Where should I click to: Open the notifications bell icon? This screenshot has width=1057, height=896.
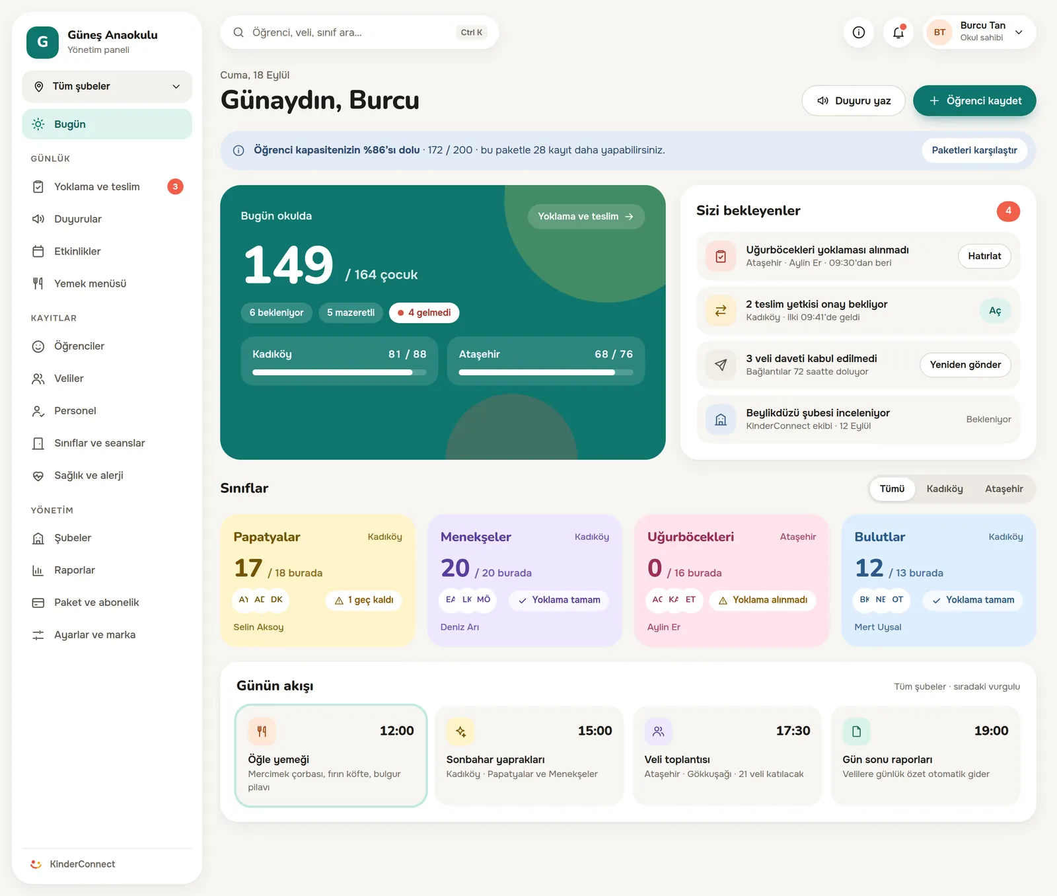click(898, 32)
